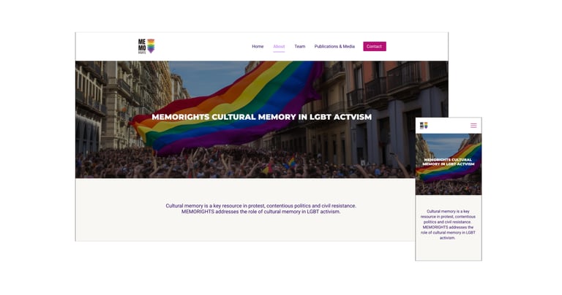The height and width of the screenshot is (295, 562).
Task: Click the crowd of people in desktop hero photo
Action: click(x=244, y=164)
